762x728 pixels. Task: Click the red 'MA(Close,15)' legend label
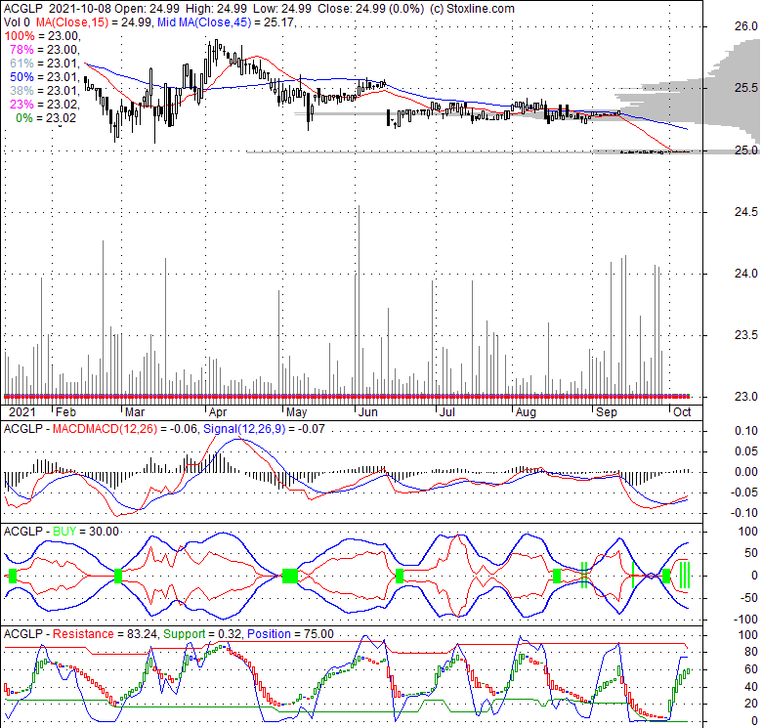(x=72, y=21)
